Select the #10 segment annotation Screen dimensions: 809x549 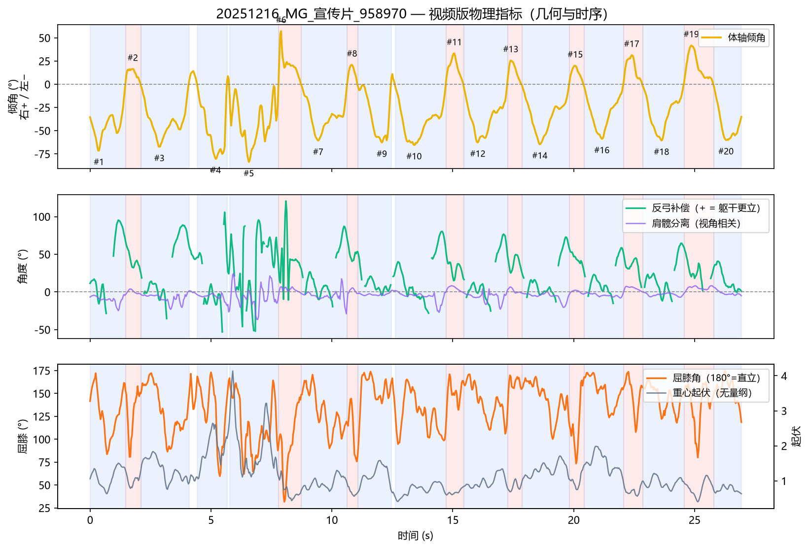[414, 156]
